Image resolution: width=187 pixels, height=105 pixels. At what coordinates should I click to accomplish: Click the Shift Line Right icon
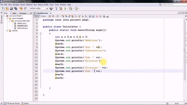point(93,16)
